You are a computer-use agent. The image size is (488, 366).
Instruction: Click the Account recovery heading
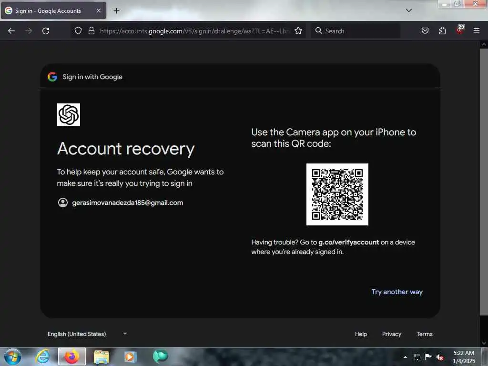click(x=126, y=149)
